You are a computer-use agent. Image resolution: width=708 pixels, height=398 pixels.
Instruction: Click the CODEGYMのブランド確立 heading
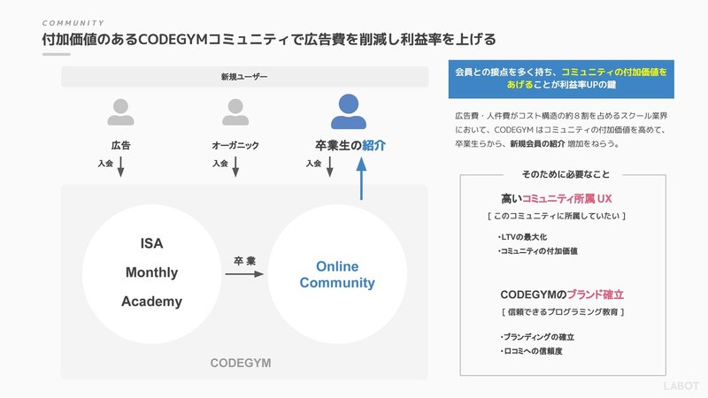[x=562, y=295]
